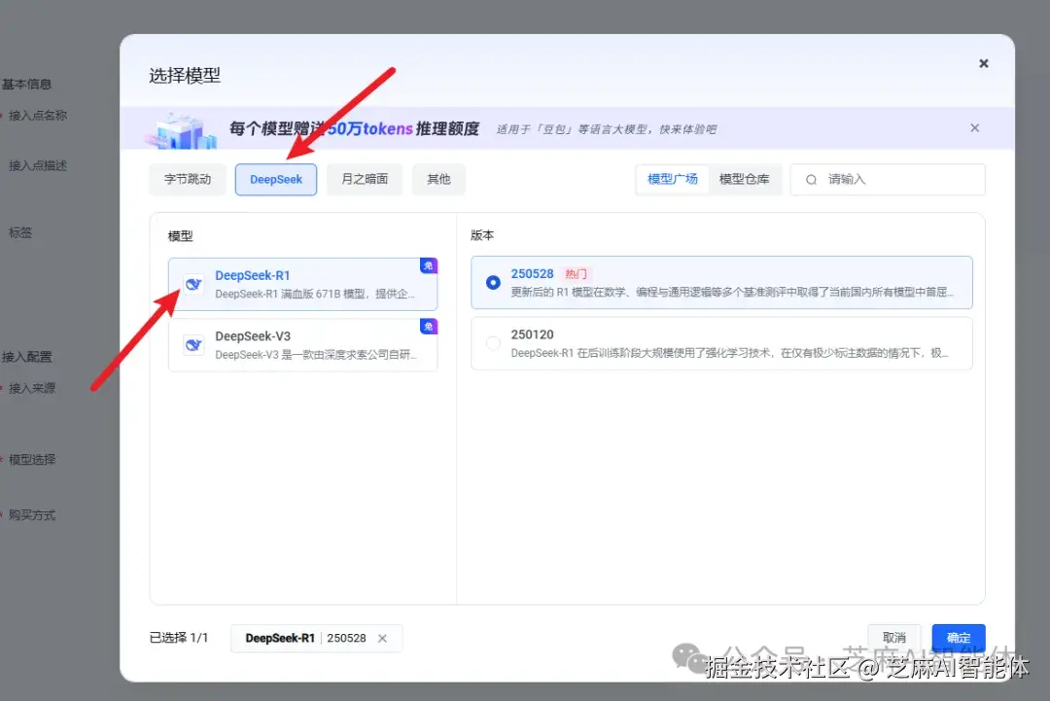
Task: Click the 热门 tag beside version 250528
Action: [576, 273]
